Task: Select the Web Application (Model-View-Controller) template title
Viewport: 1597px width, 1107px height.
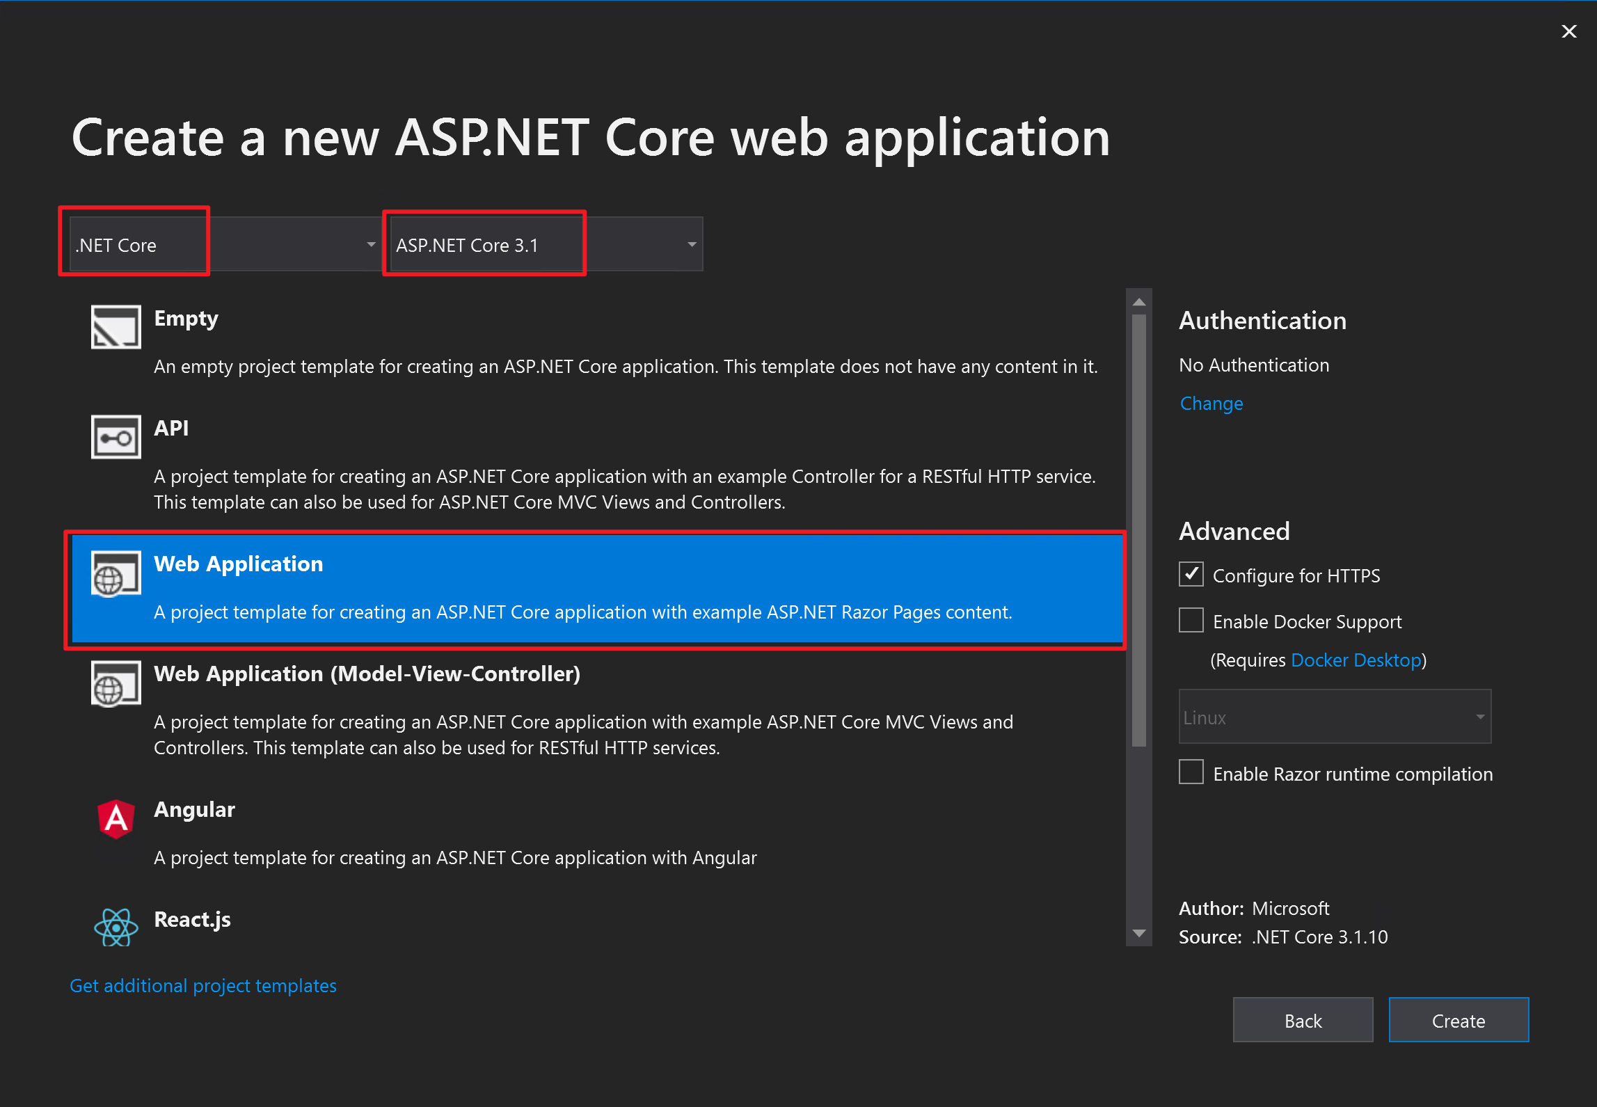Action: pos(367,674)
